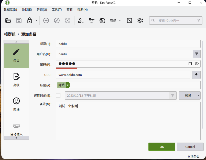
Task: Click the perform auto-type keyboard icon
Action: (113, 20)
